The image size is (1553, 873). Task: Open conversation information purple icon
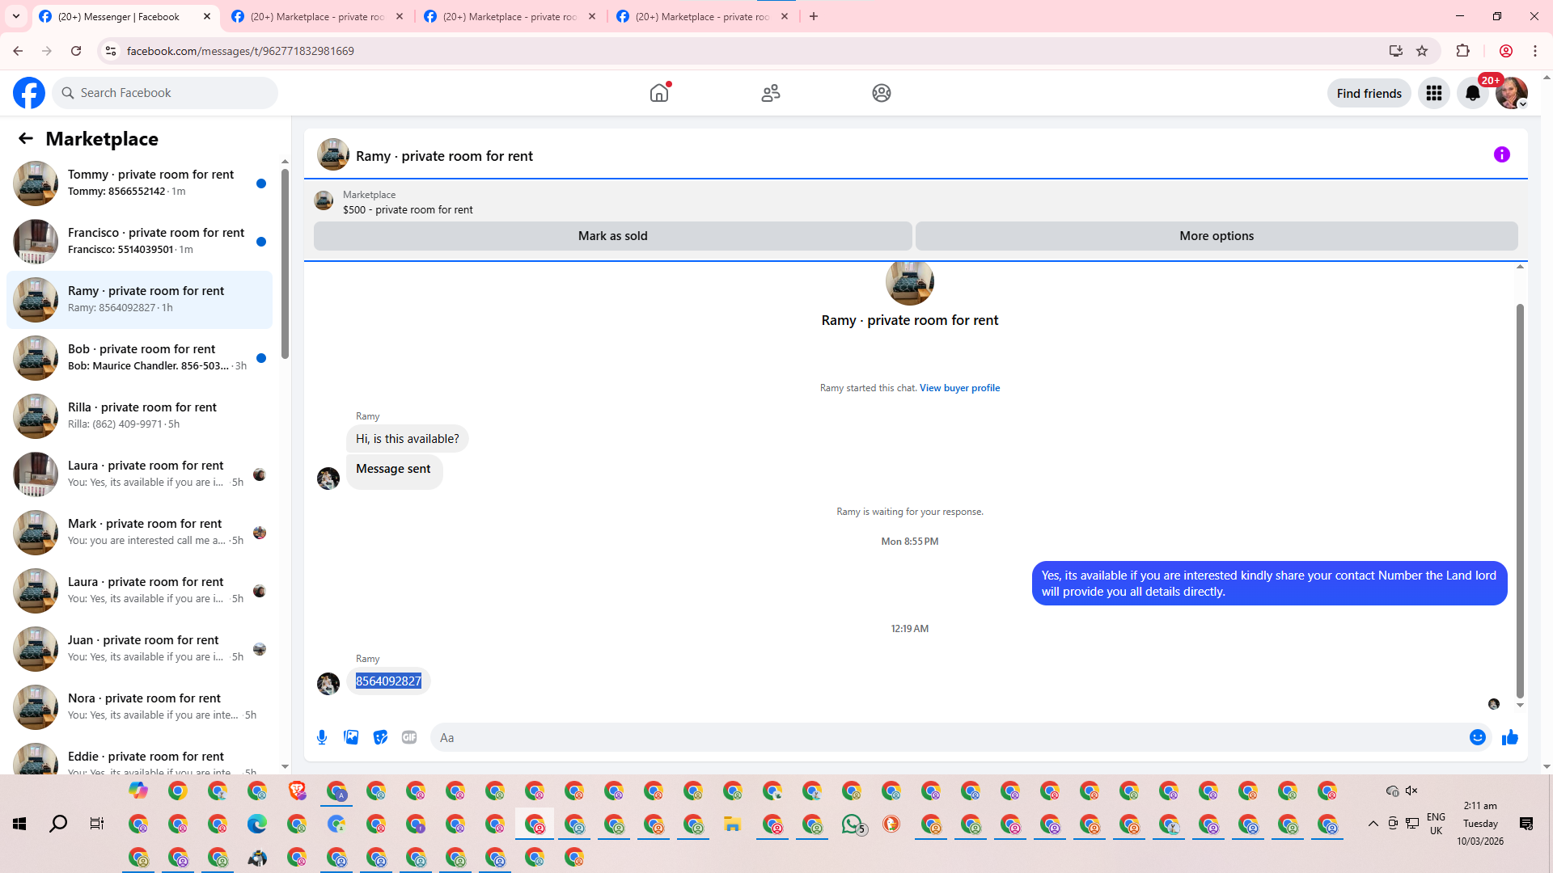click(1501, 154)
